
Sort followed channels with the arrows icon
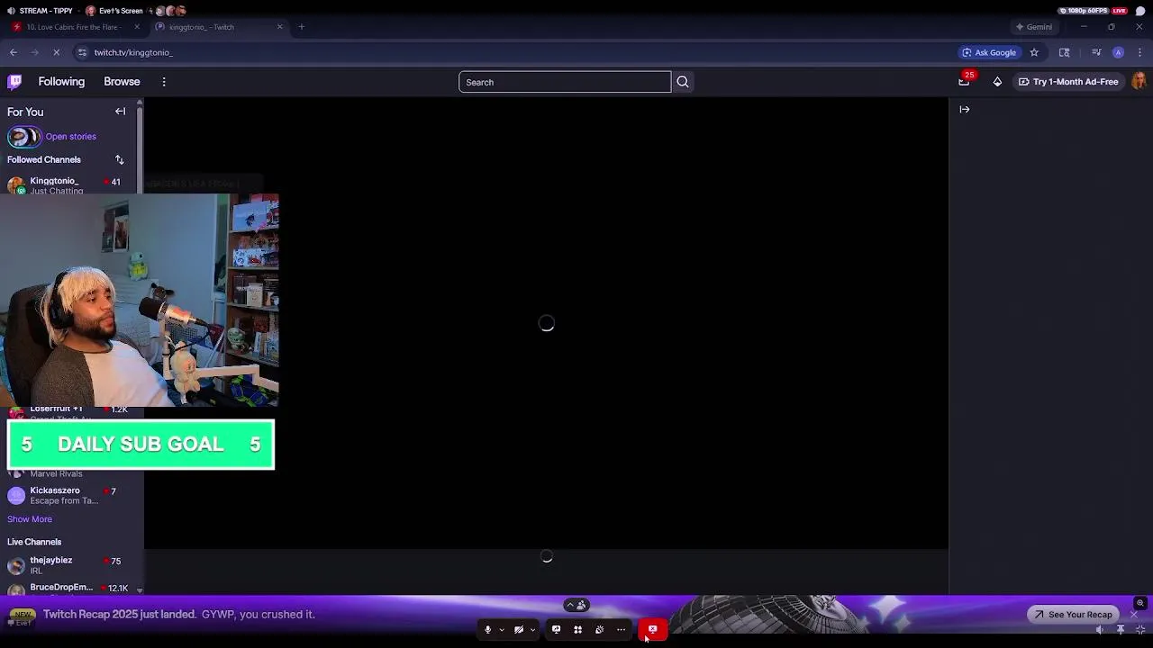tap(119, 159)
